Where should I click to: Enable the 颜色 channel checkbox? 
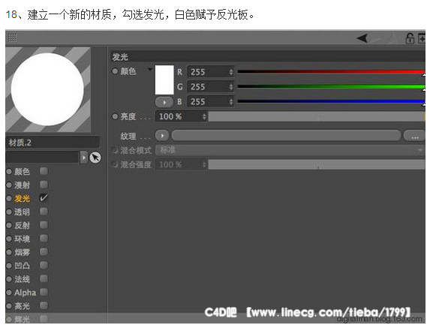[44, 171]
